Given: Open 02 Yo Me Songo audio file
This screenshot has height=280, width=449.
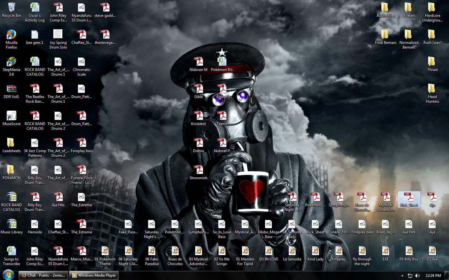Looking at the screenshot, I should pyautogui.click(x=222, y=256).
